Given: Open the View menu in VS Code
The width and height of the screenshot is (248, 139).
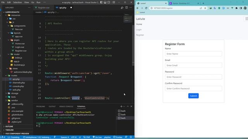Looking at the screenshot, I should pyautogui.click(x=26, y=2).
